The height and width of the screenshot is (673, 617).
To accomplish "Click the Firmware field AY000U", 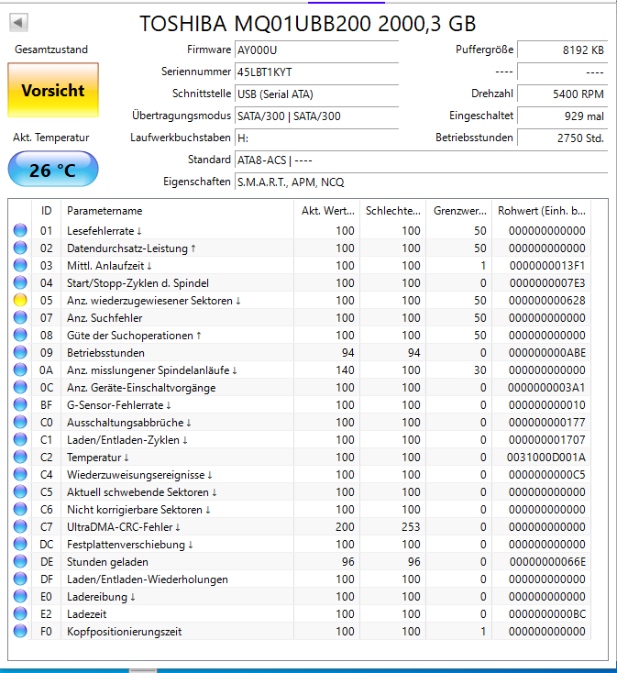I will [316, 50].
